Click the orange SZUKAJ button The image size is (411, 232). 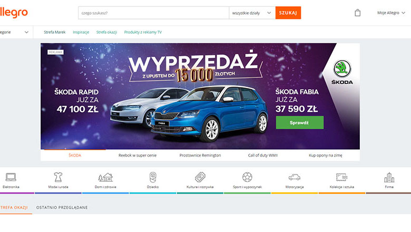coord(288,13)
